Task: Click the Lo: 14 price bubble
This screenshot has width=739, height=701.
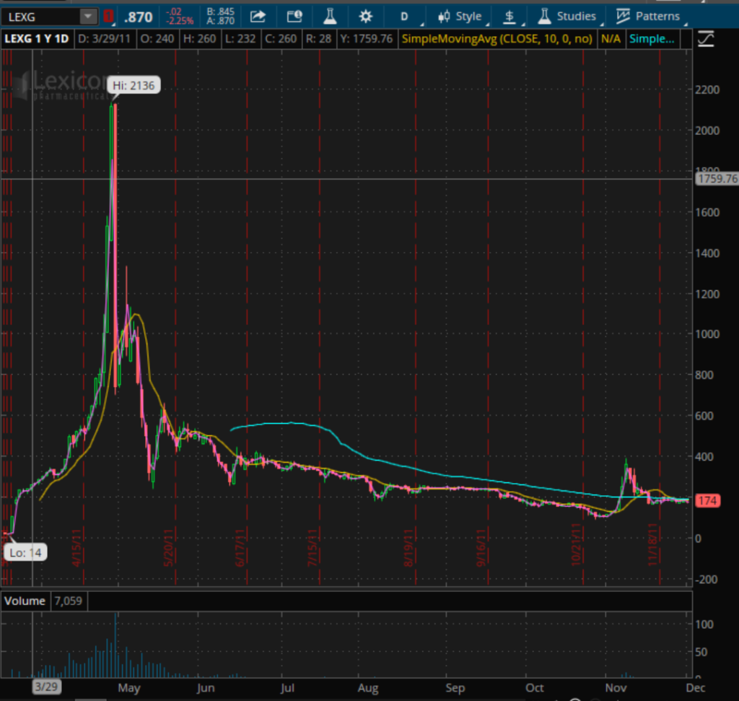Action: pos(25,552)
